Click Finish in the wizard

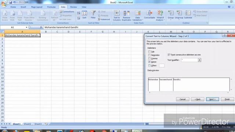[227, 99]
